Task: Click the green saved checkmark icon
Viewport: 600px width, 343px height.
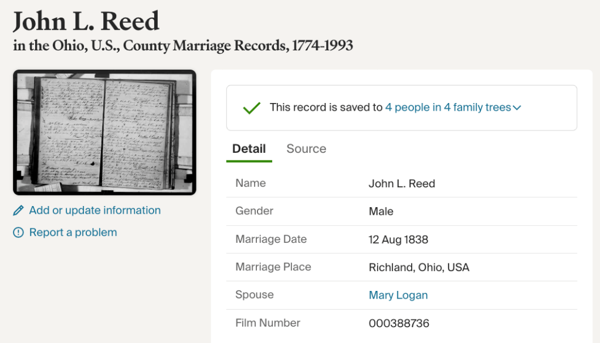Action: (x=252, y=108)
